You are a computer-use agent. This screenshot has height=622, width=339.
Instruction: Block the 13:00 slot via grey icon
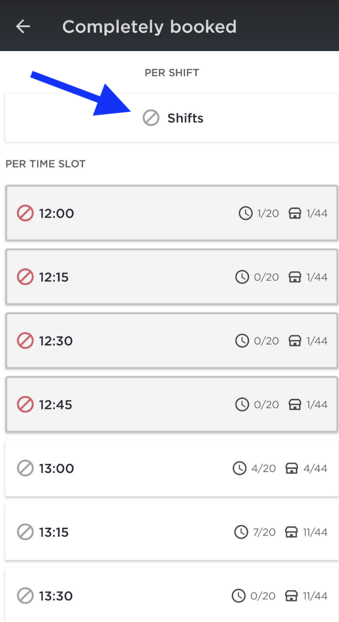point(25,468)
